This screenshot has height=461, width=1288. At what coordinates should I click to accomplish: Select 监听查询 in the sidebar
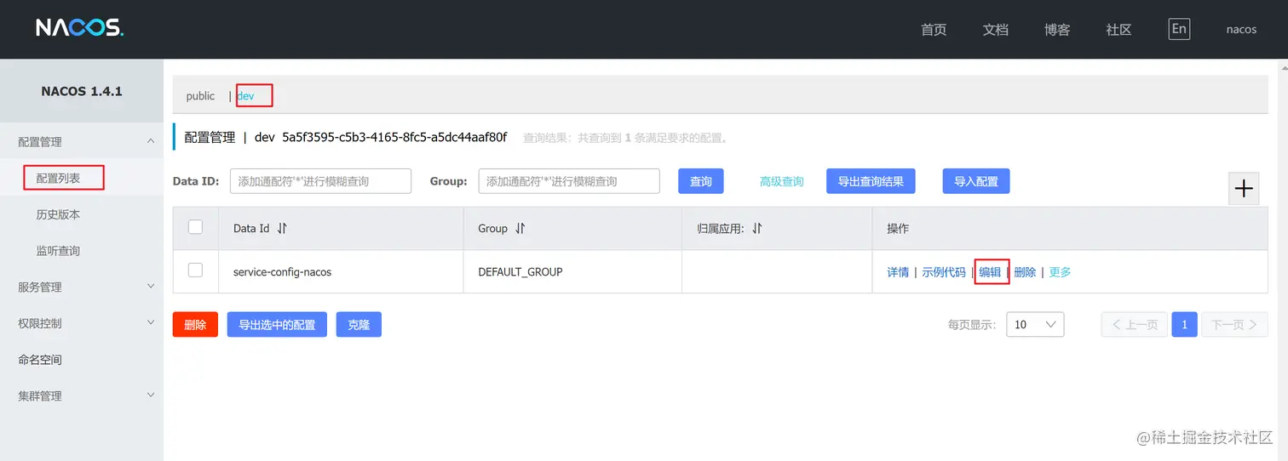[x=58, y=251]
